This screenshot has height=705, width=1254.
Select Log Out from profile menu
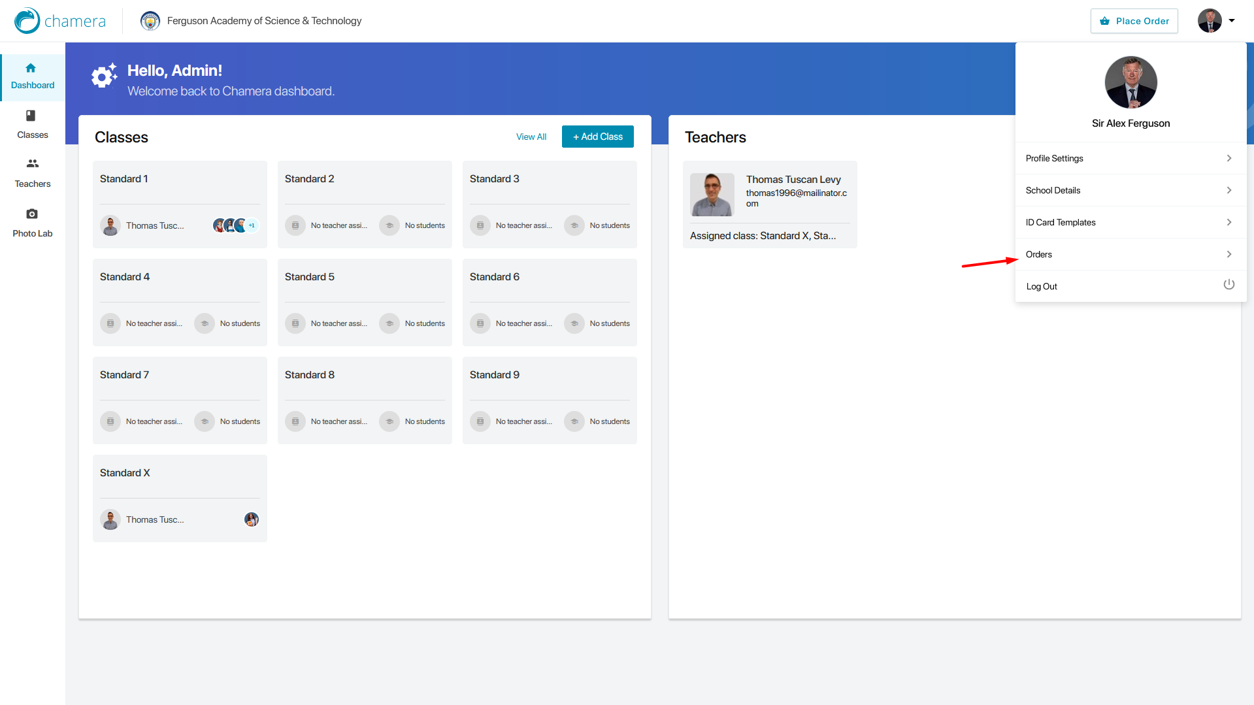point(1130,286)
